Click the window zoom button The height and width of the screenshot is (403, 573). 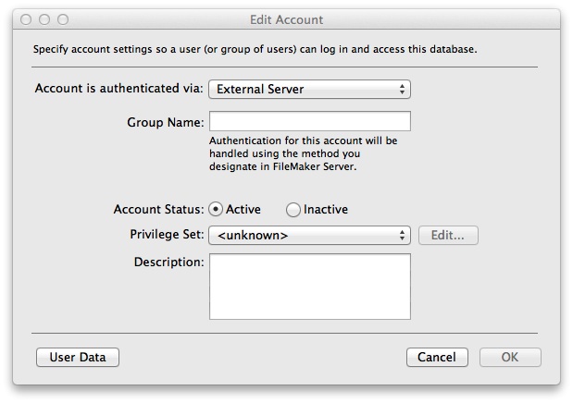coord(63,19)
